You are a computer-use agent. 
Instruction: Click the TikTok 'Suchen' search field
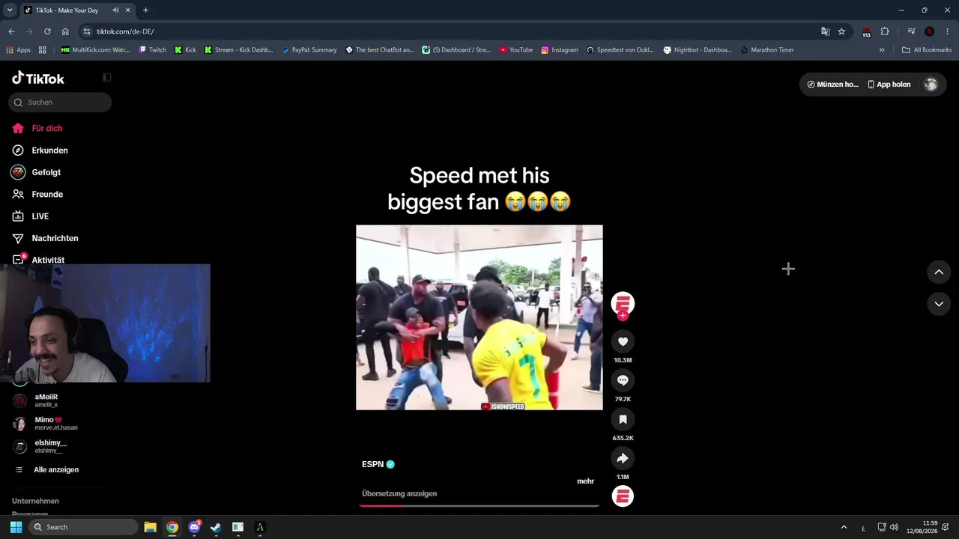tap(60, 102)
